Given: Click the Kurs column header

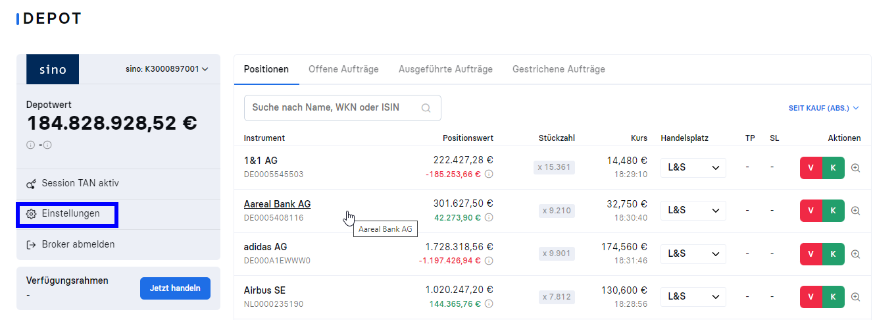Looking at the screenshot, I should (639, 138).
